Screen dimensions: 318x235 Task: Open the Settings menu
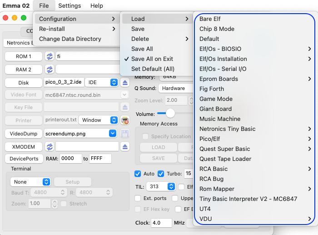(x=70, y=6)
